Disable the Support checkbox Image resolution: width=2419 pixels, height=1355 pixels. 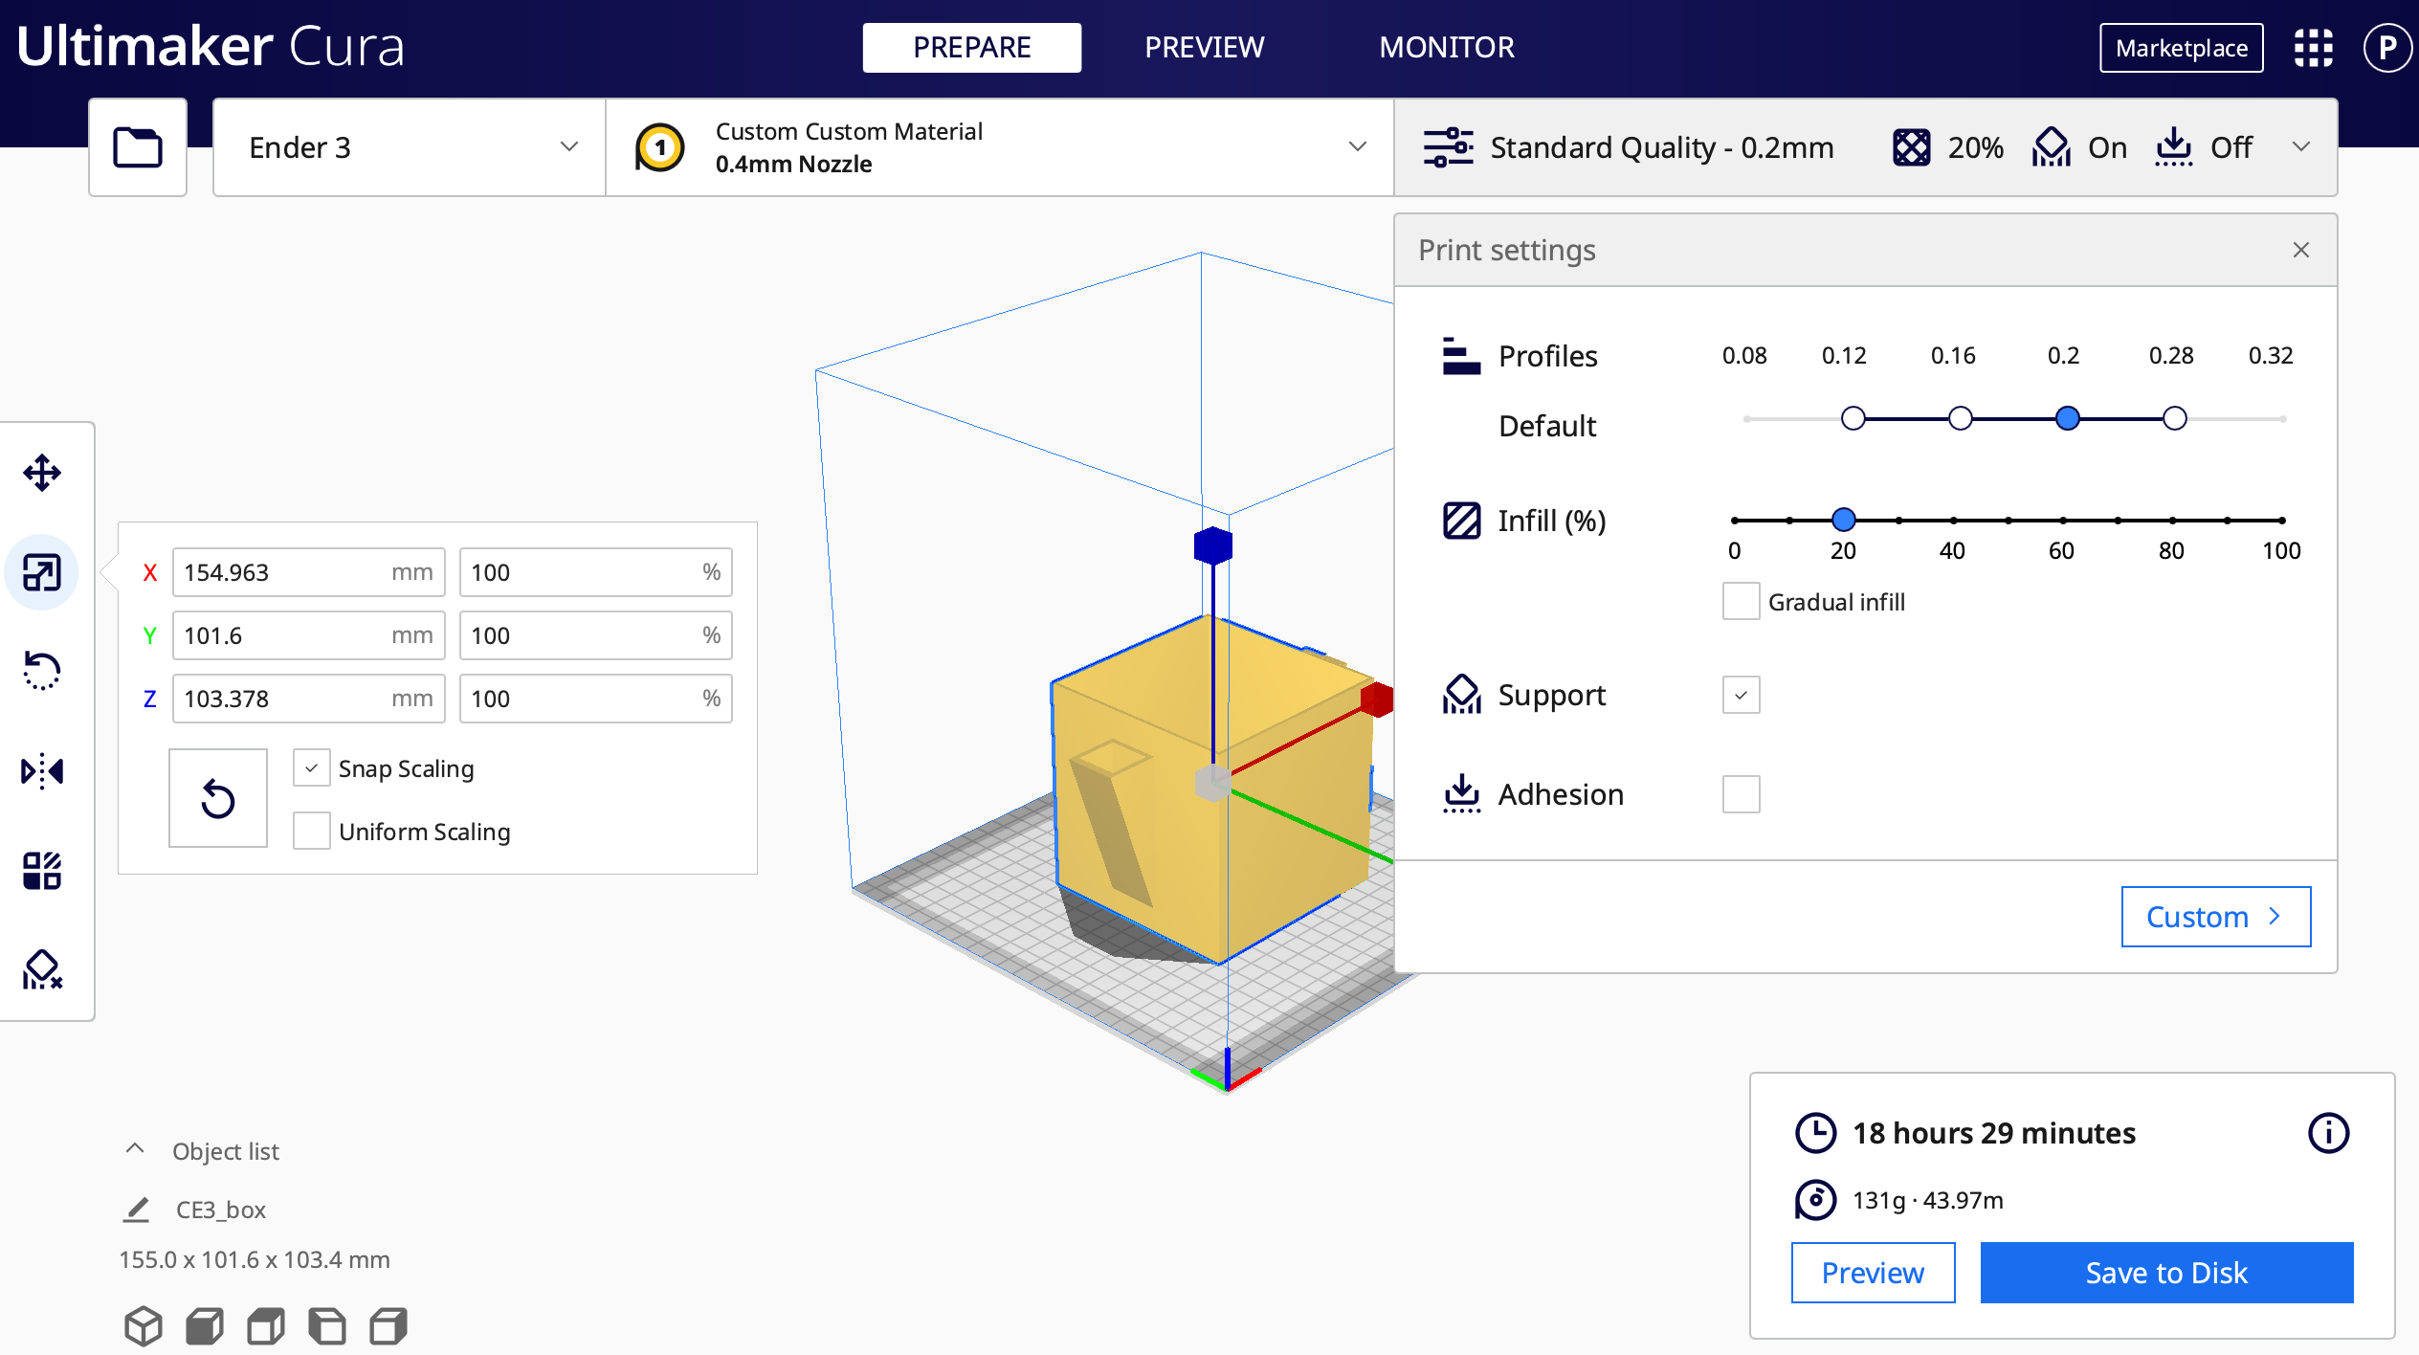tap(1741, 695)
